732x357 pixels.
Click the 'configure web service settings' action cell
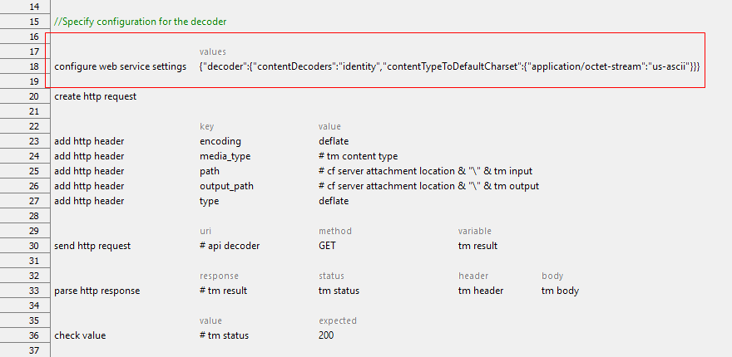coord(121,66)
